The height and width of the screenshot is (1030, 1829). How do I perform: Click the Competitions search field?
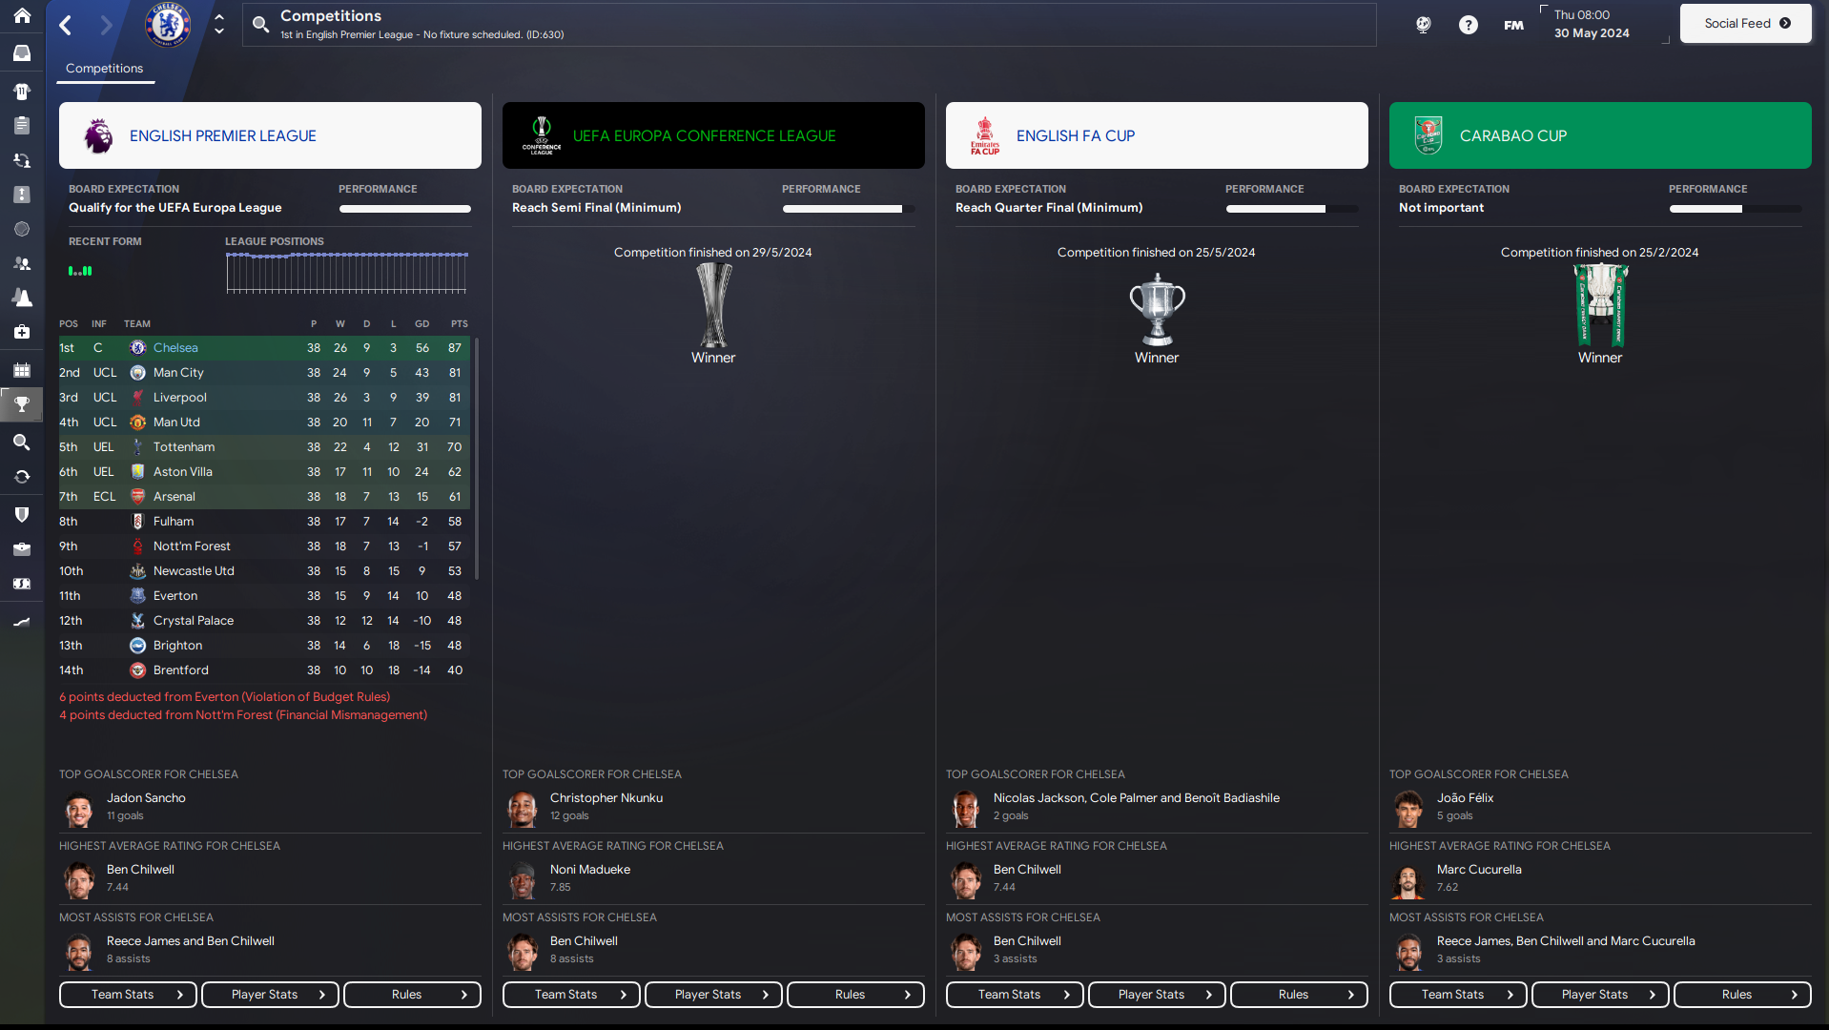[x=809, y=24]
